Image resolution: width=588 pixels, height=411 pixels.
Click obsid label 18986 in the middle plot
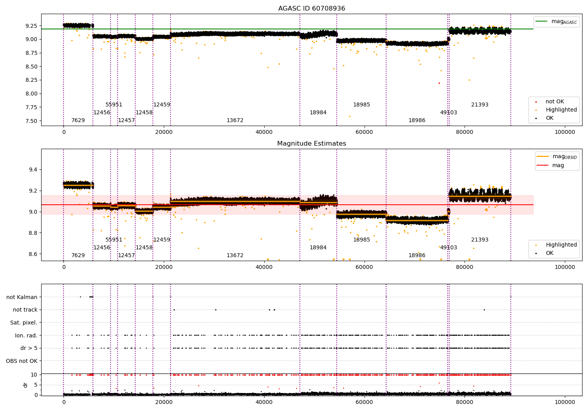click(417, 256)
